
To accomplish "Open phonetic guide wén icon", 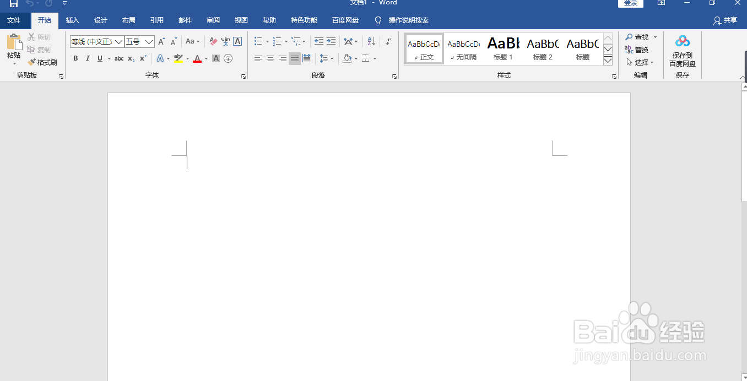I will pyautogui.click(x=225, y=41).
